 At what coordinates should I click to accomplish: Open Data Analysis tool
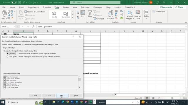[x=159, y=11]
